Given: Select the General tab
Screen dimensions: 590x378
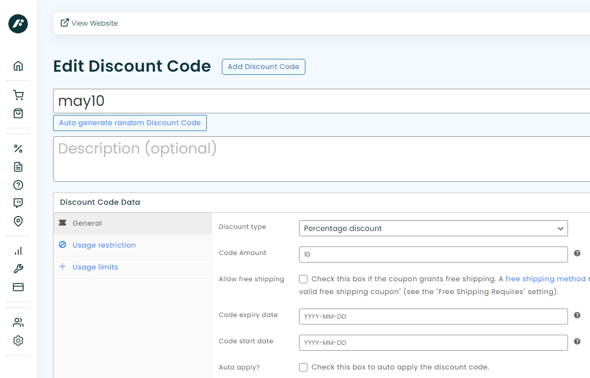Looking at the screenshot, I should pyautogui.click(x=87, y=223).
